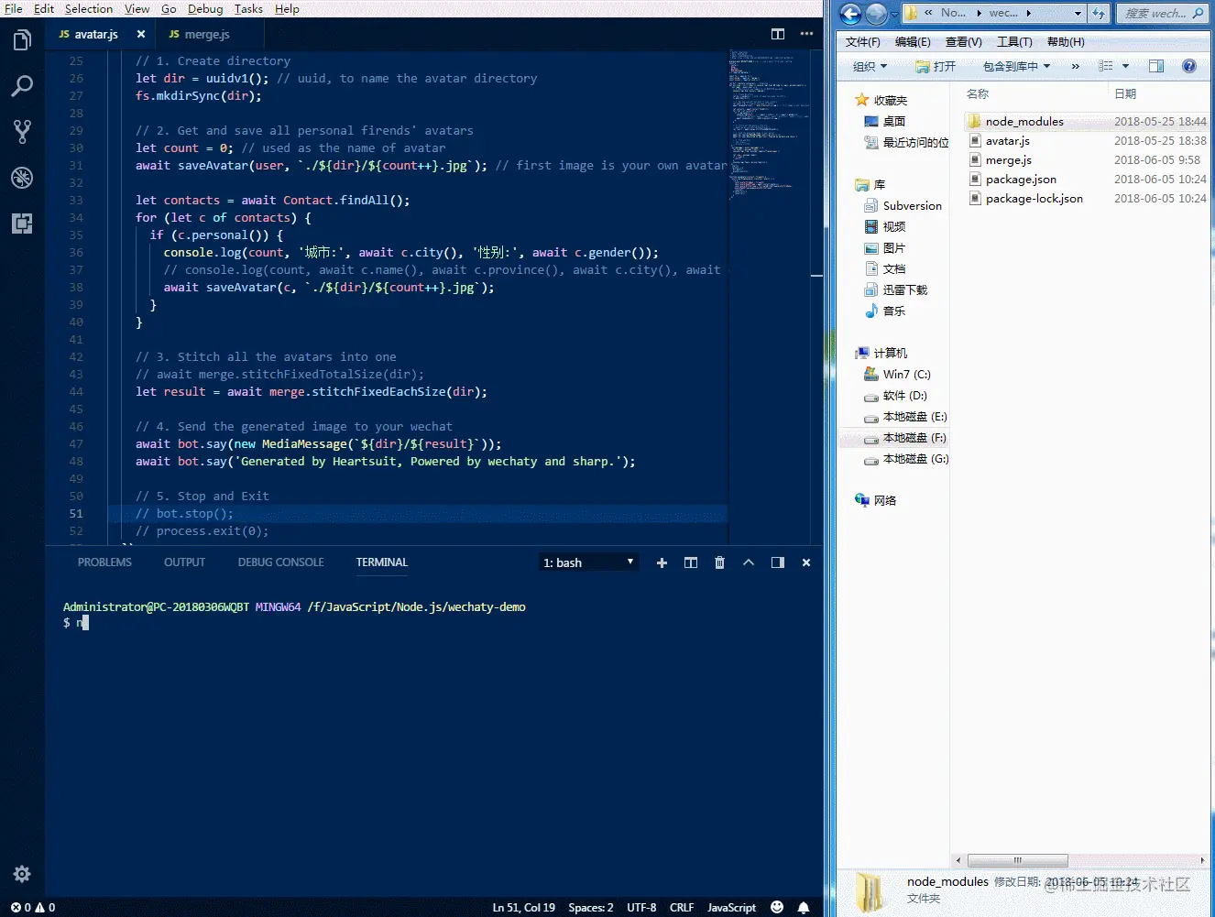Screen dimensions: 1215x917
Task: Open the Manage gear at activity bar bottom
Action: tap(22, 874)
